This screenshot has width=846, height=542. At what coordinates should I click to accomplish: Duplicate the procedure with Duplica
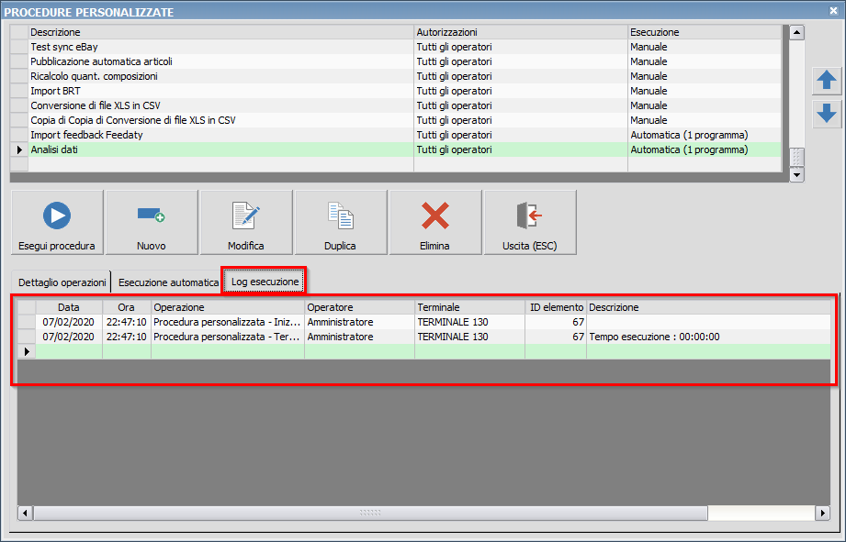[x=341, y=222]
